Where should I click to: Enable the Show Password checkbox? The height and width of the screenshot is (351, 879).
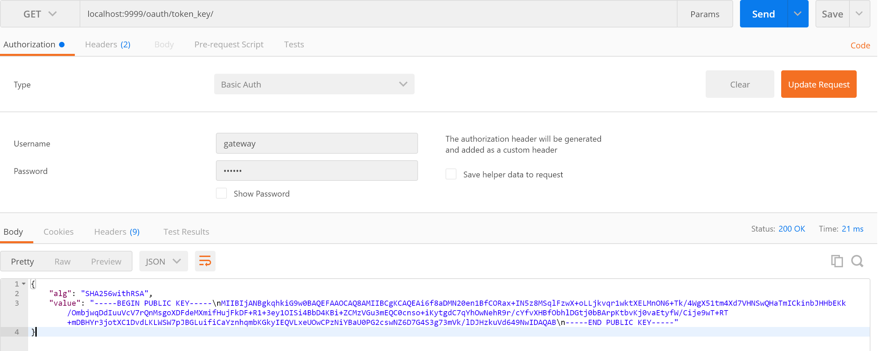[x=221, y=194]
